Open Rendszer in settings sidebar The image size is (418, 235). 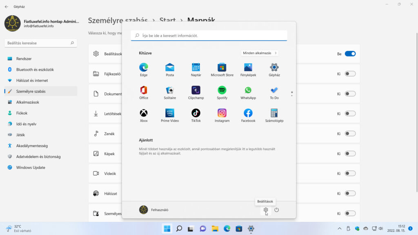click(x=41, y=59)
